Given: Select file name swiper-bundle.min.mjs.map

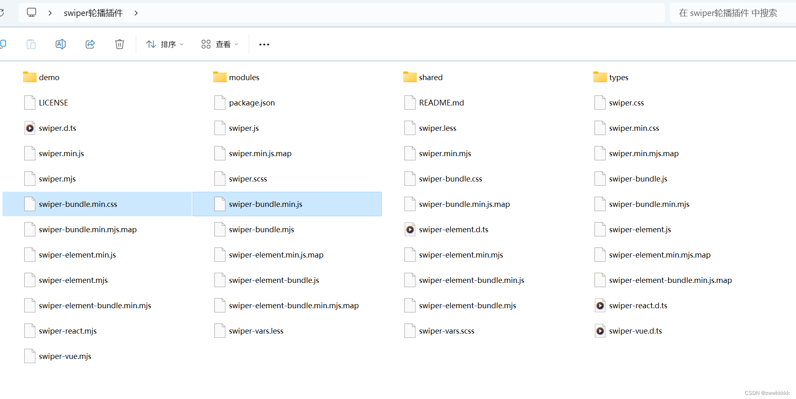Looking at the screenshot, I should click(88, 229).
